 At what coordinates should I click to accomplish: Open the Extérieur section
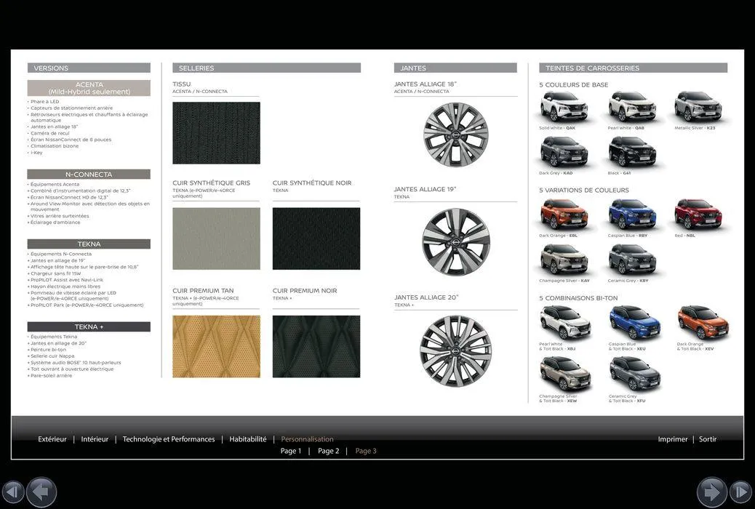tap(52, 439)
